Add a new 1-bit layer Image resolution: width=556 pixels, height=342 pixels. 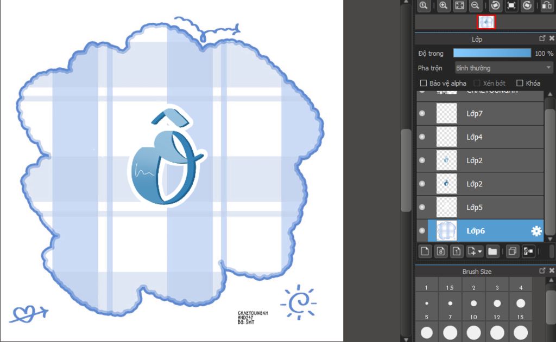[457, 251]
